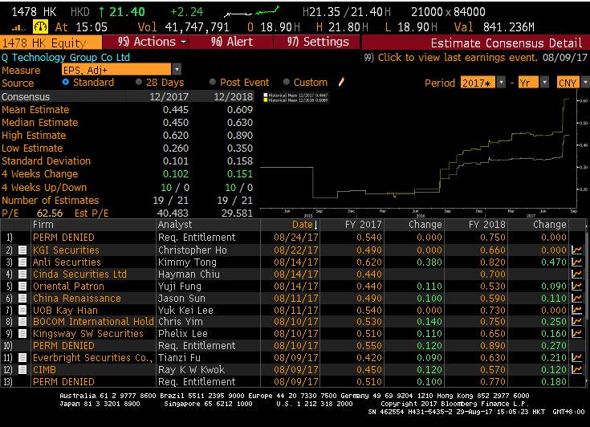Image resolution: width=590 pixels, height=427 pixels.
Task: Open note icon for Anli Securities row
Action: [22, 262]
